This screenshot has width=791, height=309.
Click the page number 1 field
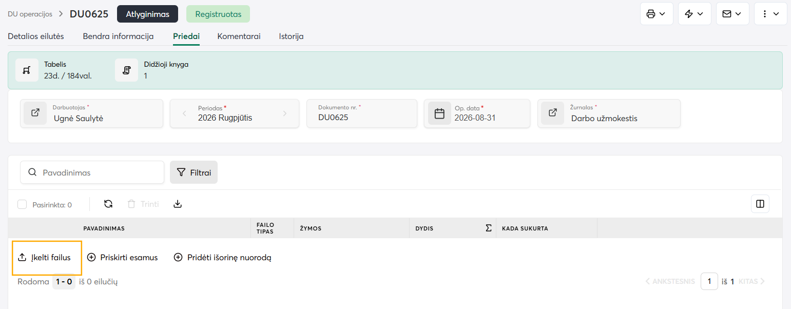point(709,281)
